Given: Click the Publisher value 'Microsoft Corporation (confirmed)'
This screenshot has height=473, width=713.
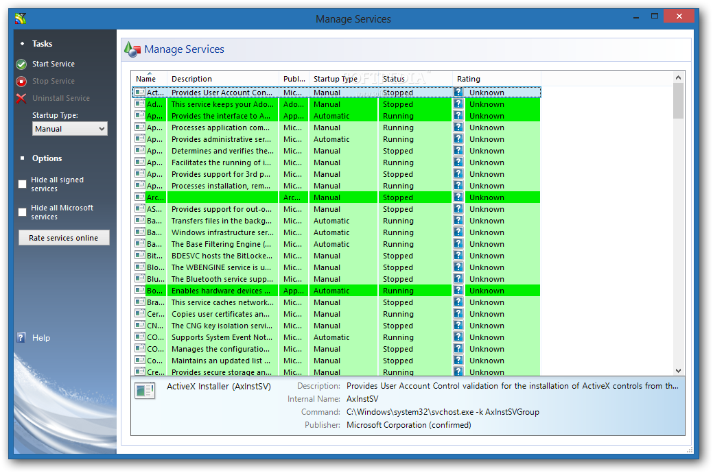Looking at the screenshot, I should [409, 425].
